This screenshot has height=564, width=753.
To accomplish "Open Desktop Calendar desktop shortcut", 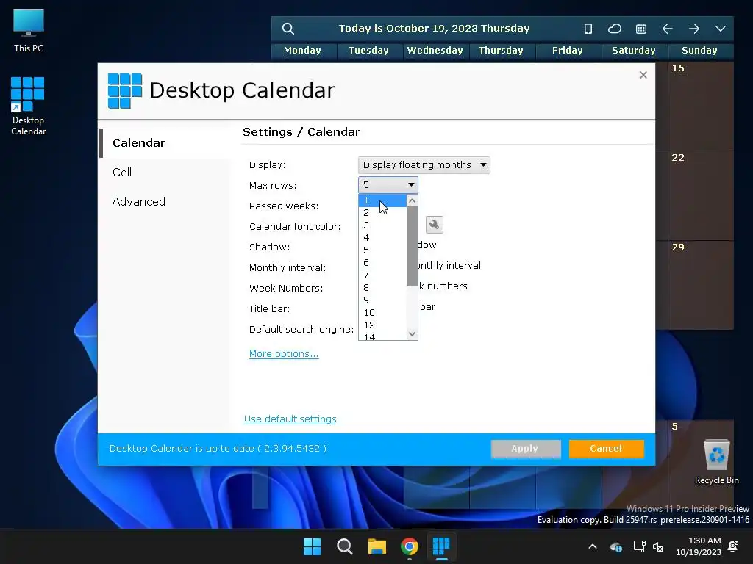I will [x=28, y=106].
